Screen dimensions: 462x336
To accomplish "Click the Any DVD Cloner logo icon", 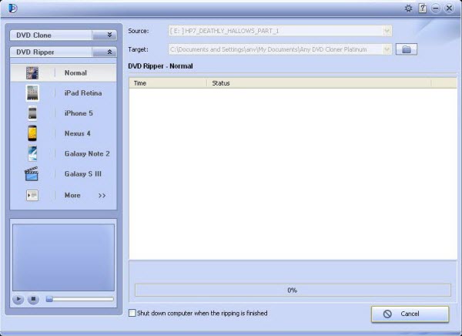I will click(x=12, y=8).
